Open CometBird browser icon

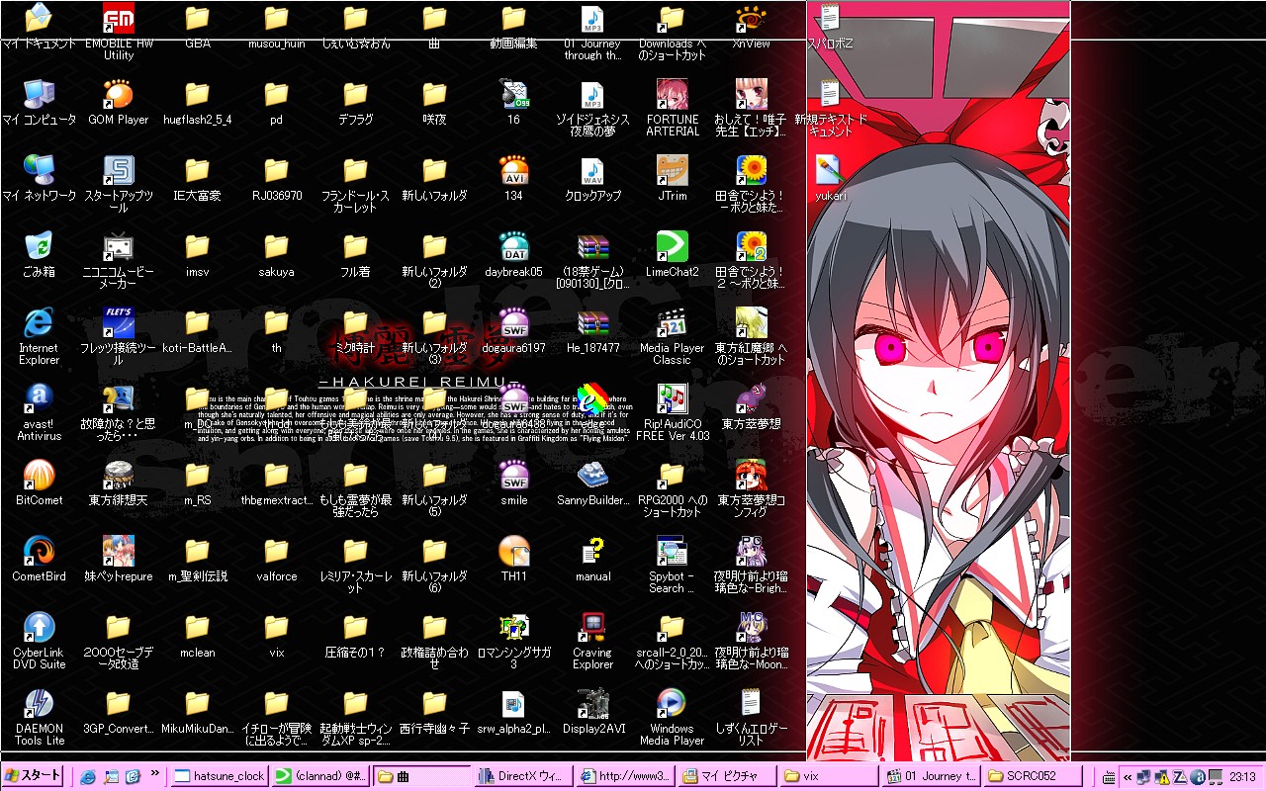(x=39, y=551)
